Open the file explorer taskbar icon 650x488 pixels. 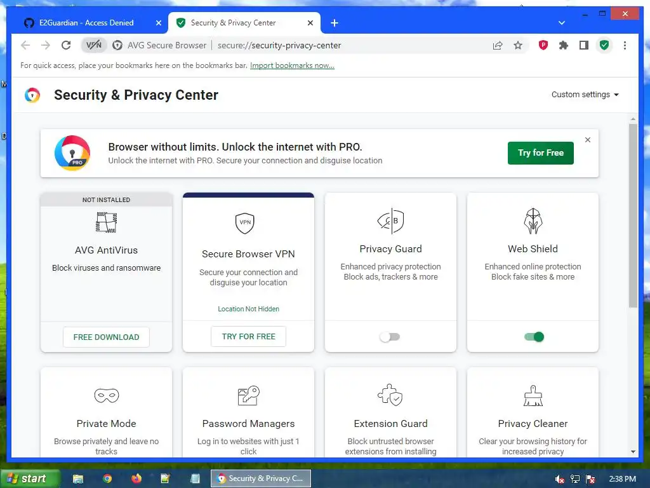click(78, 479)
